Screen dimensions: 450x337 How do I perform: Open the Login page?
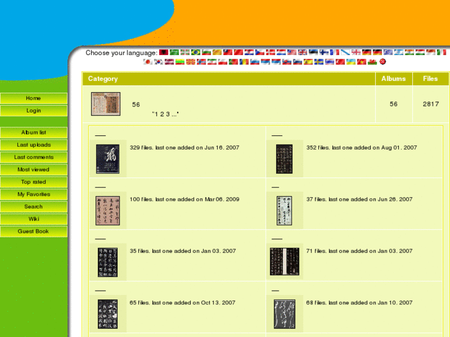pos(33,111)
